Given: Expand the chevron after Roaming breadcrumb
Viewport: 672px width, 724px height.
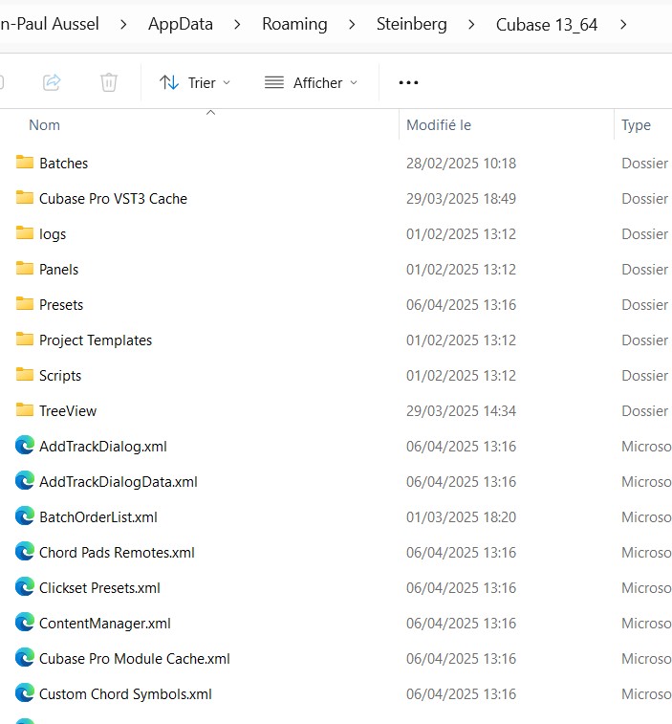Looking at the screenshot, I should click(352, 25).
